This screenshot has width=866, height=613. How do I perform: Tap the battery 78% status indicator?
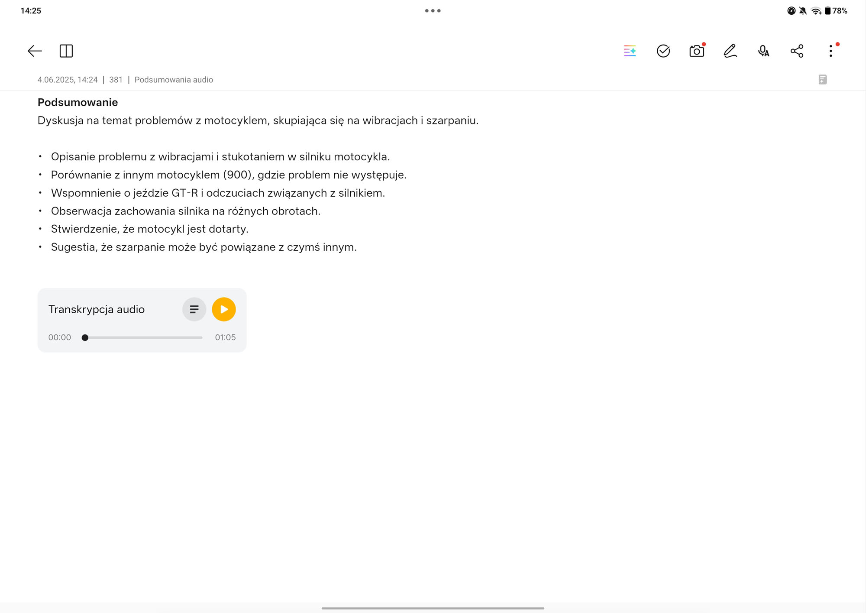click(x=836, y=11)
